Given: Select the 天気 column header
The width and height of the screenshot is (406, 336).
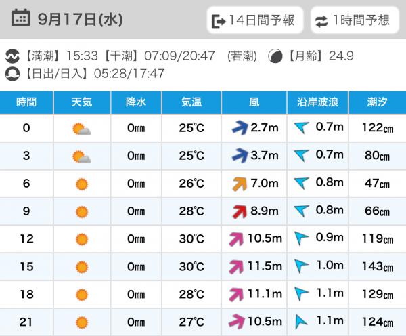Looking at the screenshot, I should (x=82, y=102).
